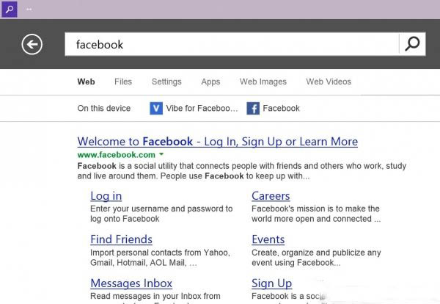Viewport: 440px width, 304px height.
Task: Open the Web Images tab
Action: pyautogui.click(x=263, y=82)
